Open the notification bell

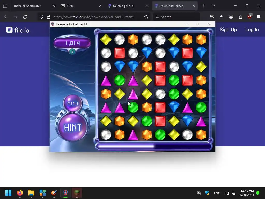258,193
